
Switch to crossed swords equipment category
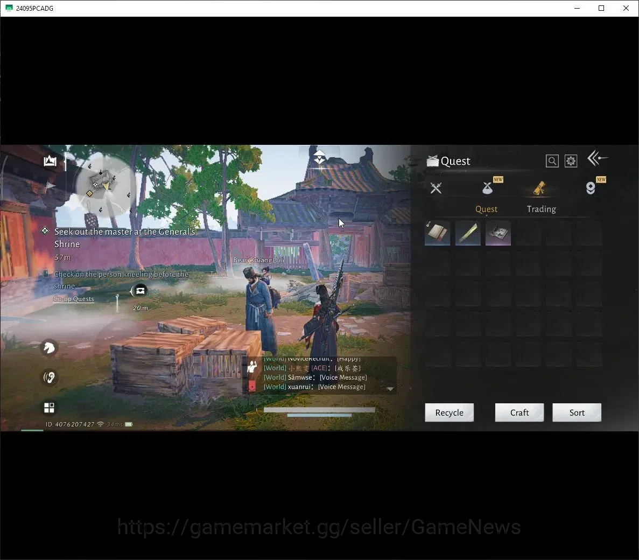click(x=436, y=188)
